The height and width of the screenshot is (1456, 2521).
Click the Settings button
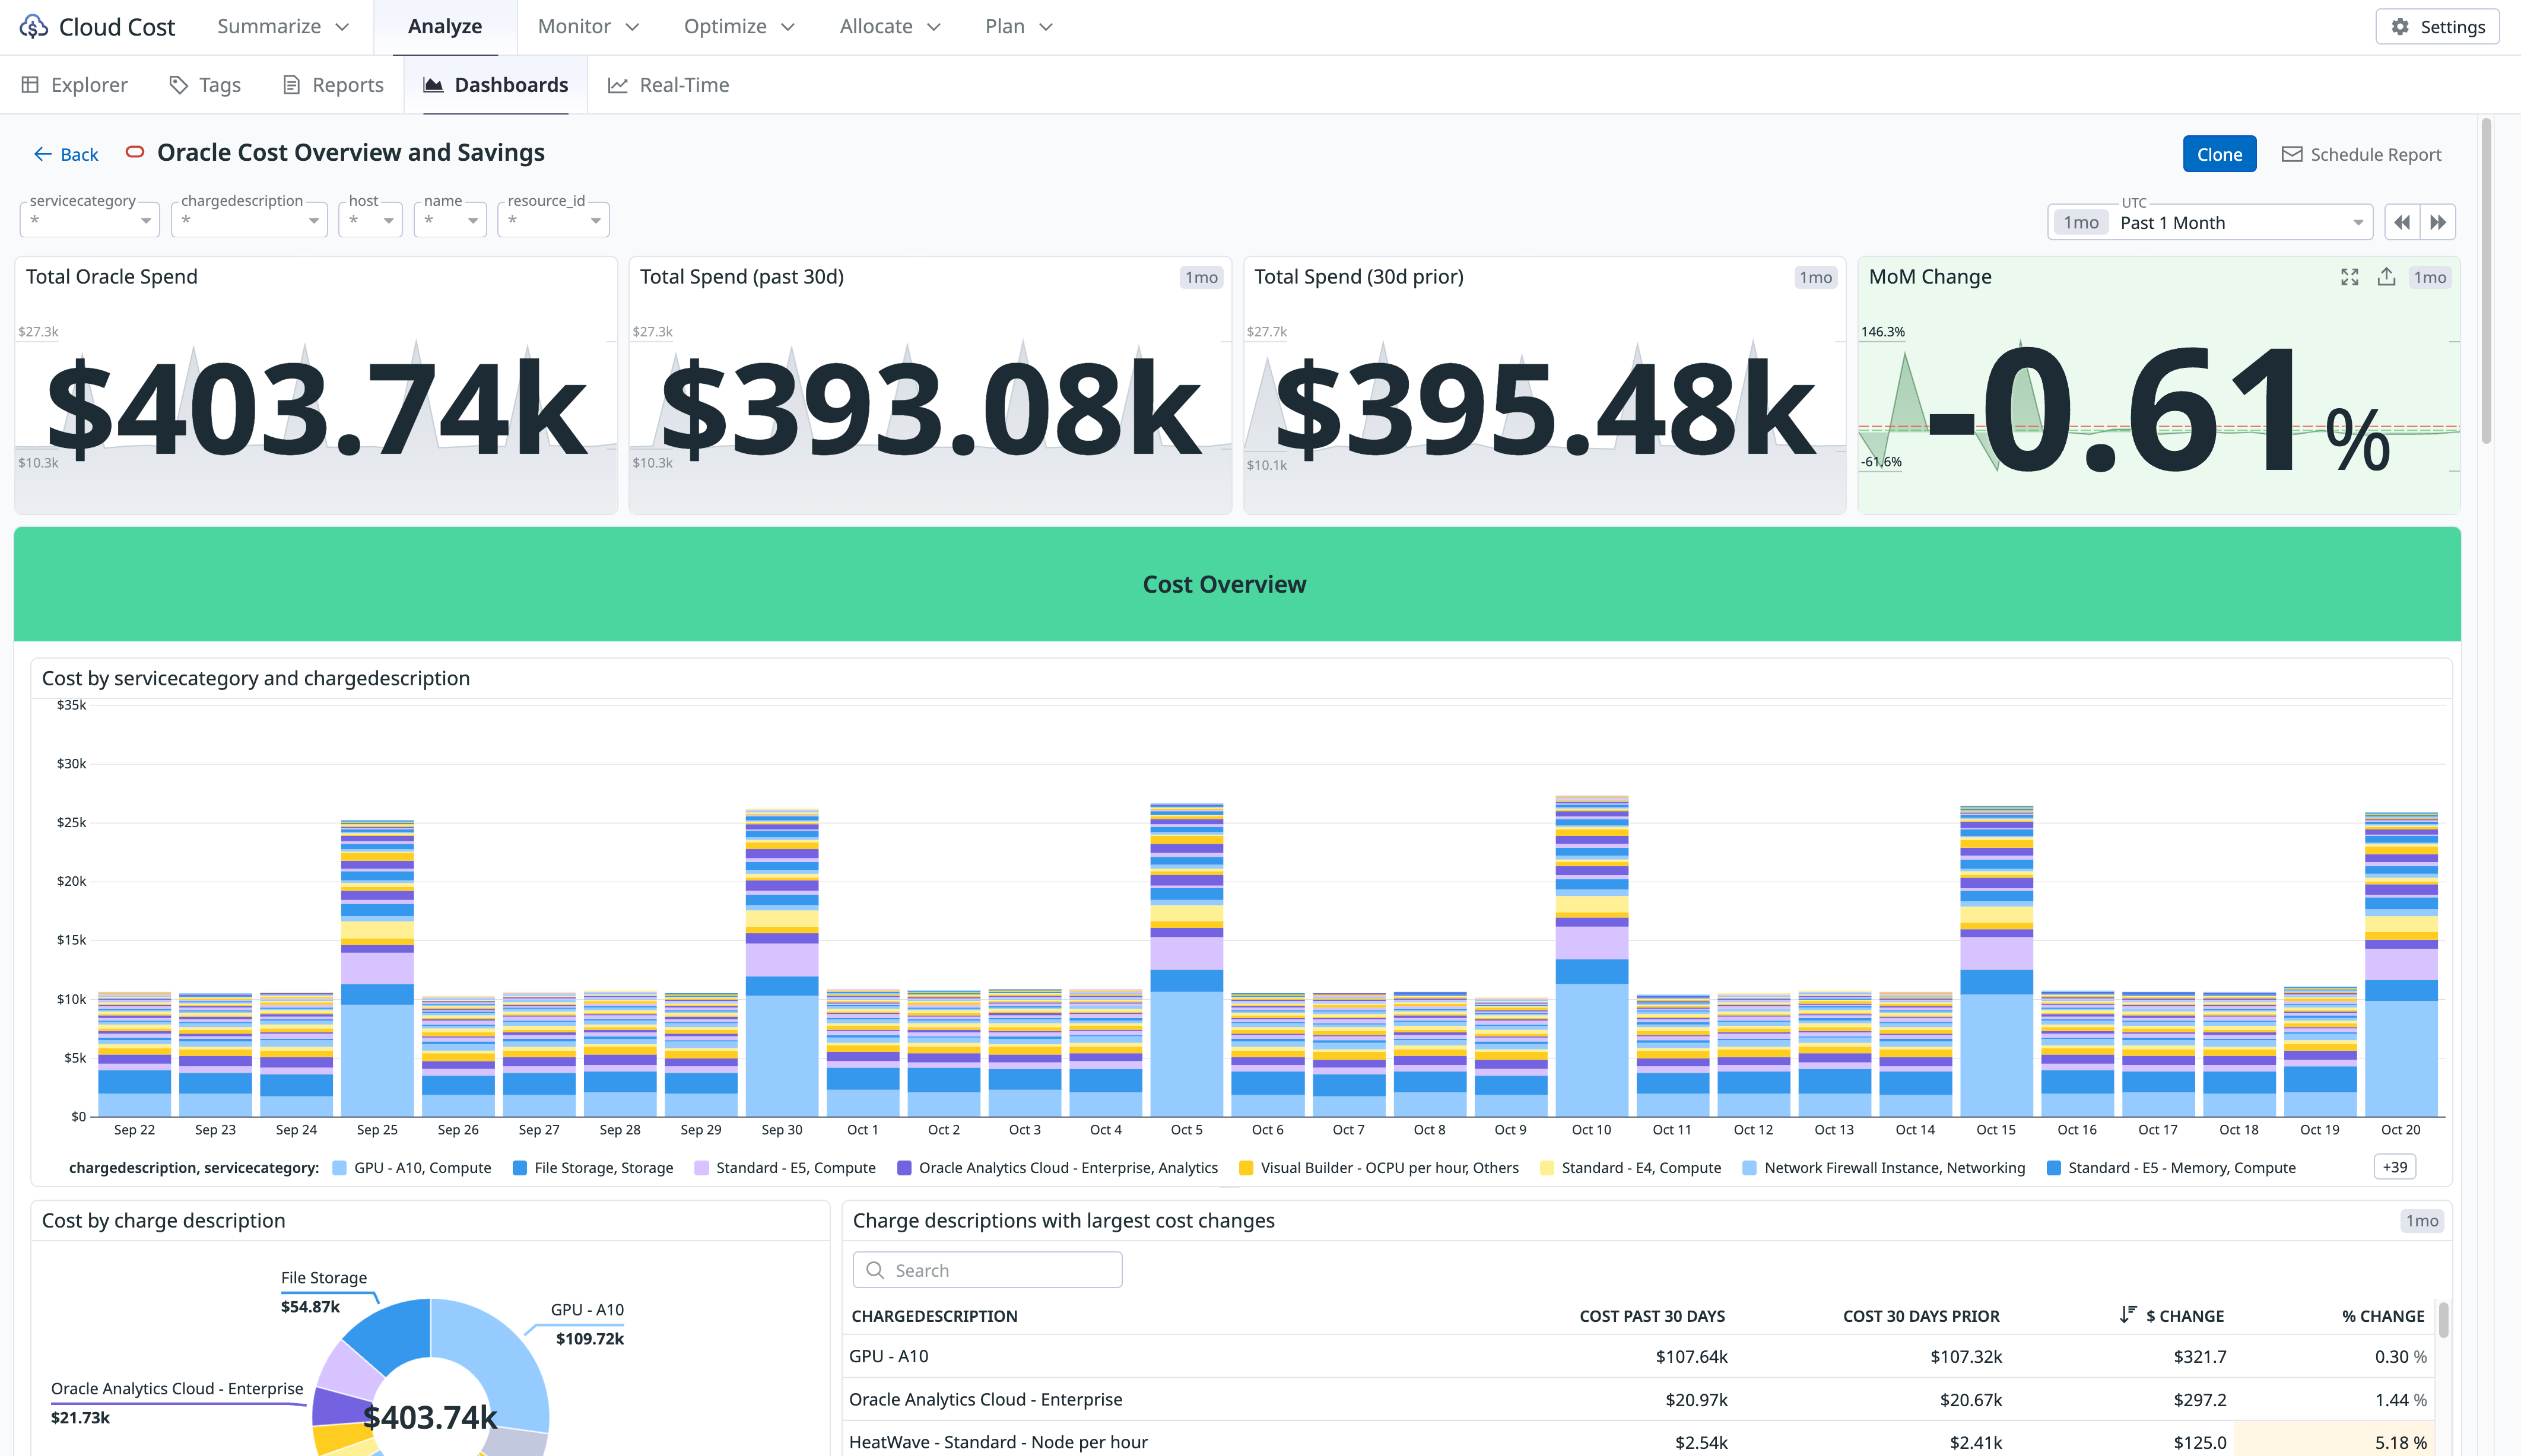click(x=2437, y=27)
